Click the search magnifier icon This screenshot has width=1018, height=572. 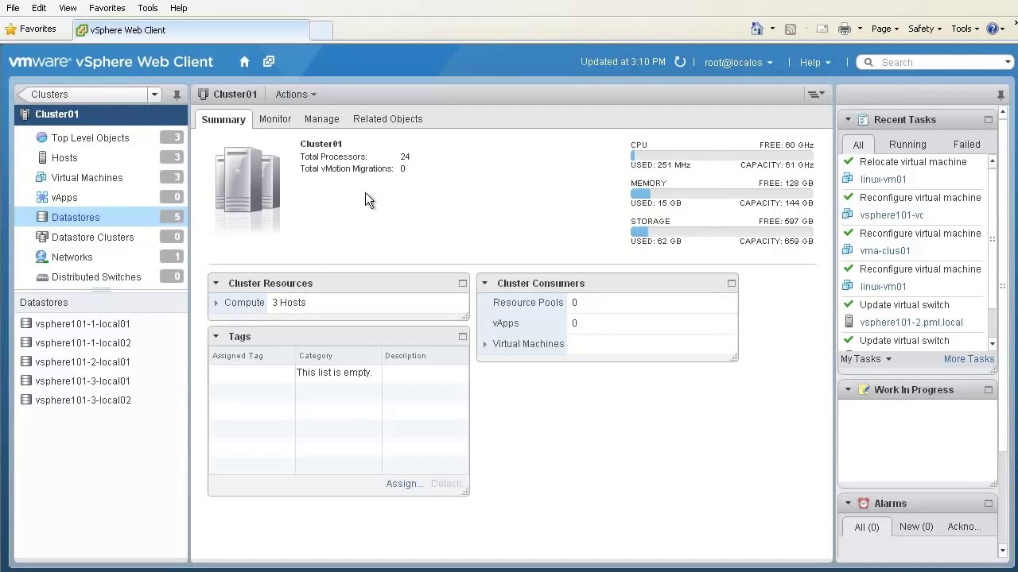[x=868, y=62]
